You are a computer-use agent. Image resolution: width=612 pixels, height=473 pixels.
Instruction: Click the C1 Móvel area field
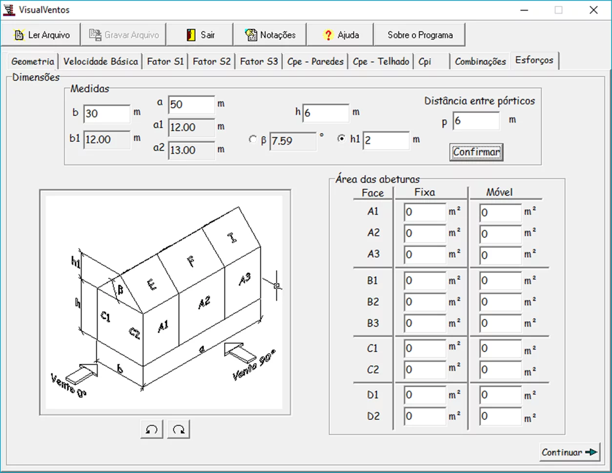point(501,349)
